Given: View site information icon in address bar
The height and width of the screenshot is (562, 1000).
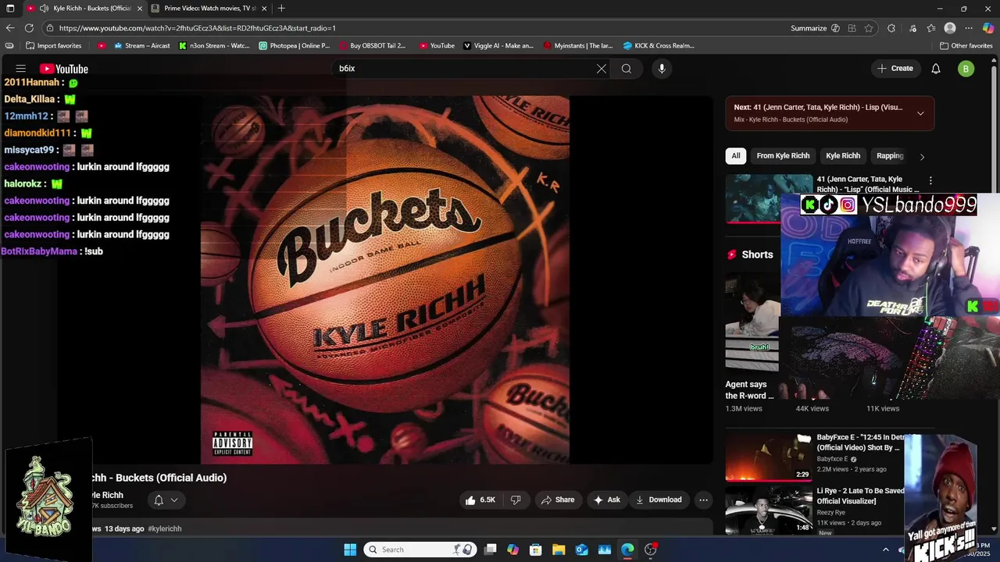Looking at the screenshot, I should click(50, 28).
